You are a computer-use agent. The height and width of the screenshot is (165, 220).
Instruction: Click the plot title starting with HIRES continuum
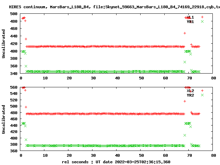coord(114,7)
